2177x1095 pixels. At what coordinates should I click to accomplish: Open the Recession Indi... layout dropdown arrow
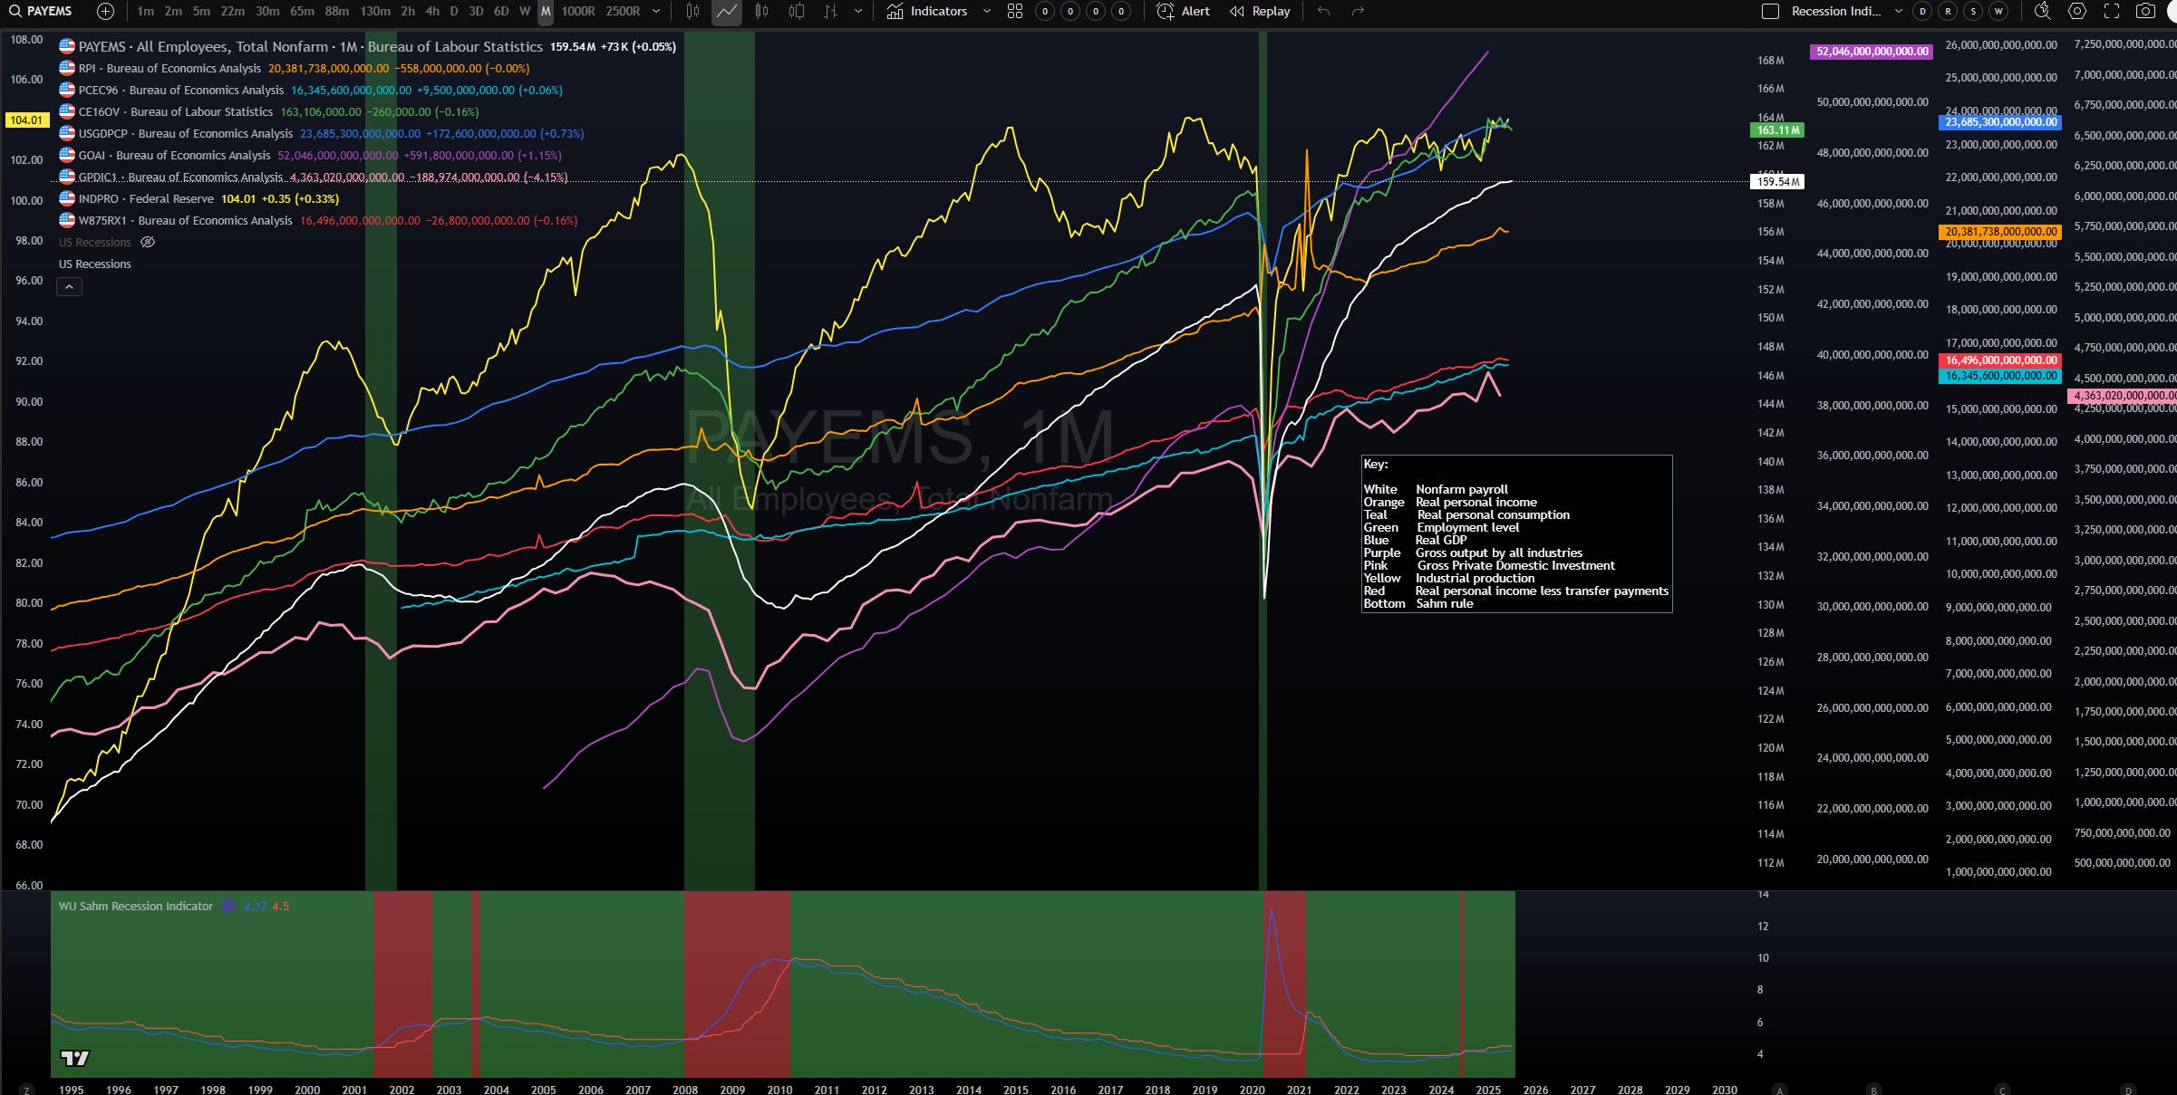(x=1900, y=12)
